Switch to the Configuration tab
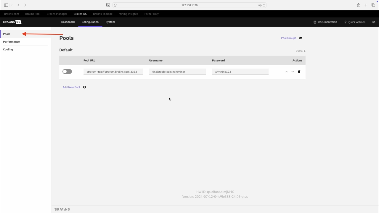 coord(90,22)
